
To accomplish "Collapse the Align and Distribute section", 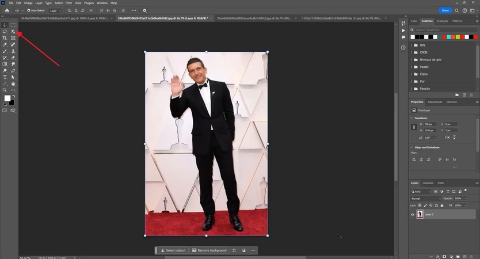I will pyautogui.click(x=412, y=147).
